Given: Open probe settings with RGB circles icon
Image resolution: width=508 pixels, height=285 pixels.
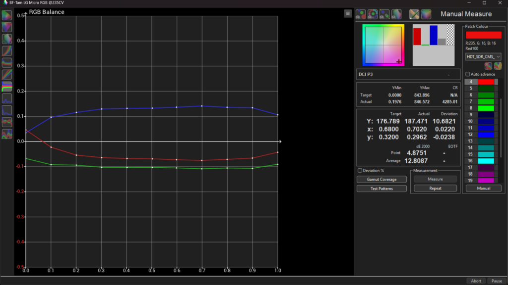Looking at the screenshot, I should point(361,14).
